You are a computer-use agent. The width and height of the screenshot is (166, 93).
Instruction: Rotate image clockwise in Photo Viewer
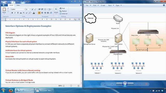(x=141, y=84)
